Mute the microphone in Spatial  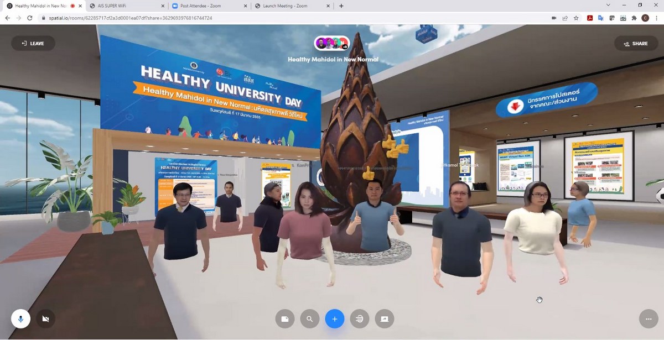pos(20,319)
